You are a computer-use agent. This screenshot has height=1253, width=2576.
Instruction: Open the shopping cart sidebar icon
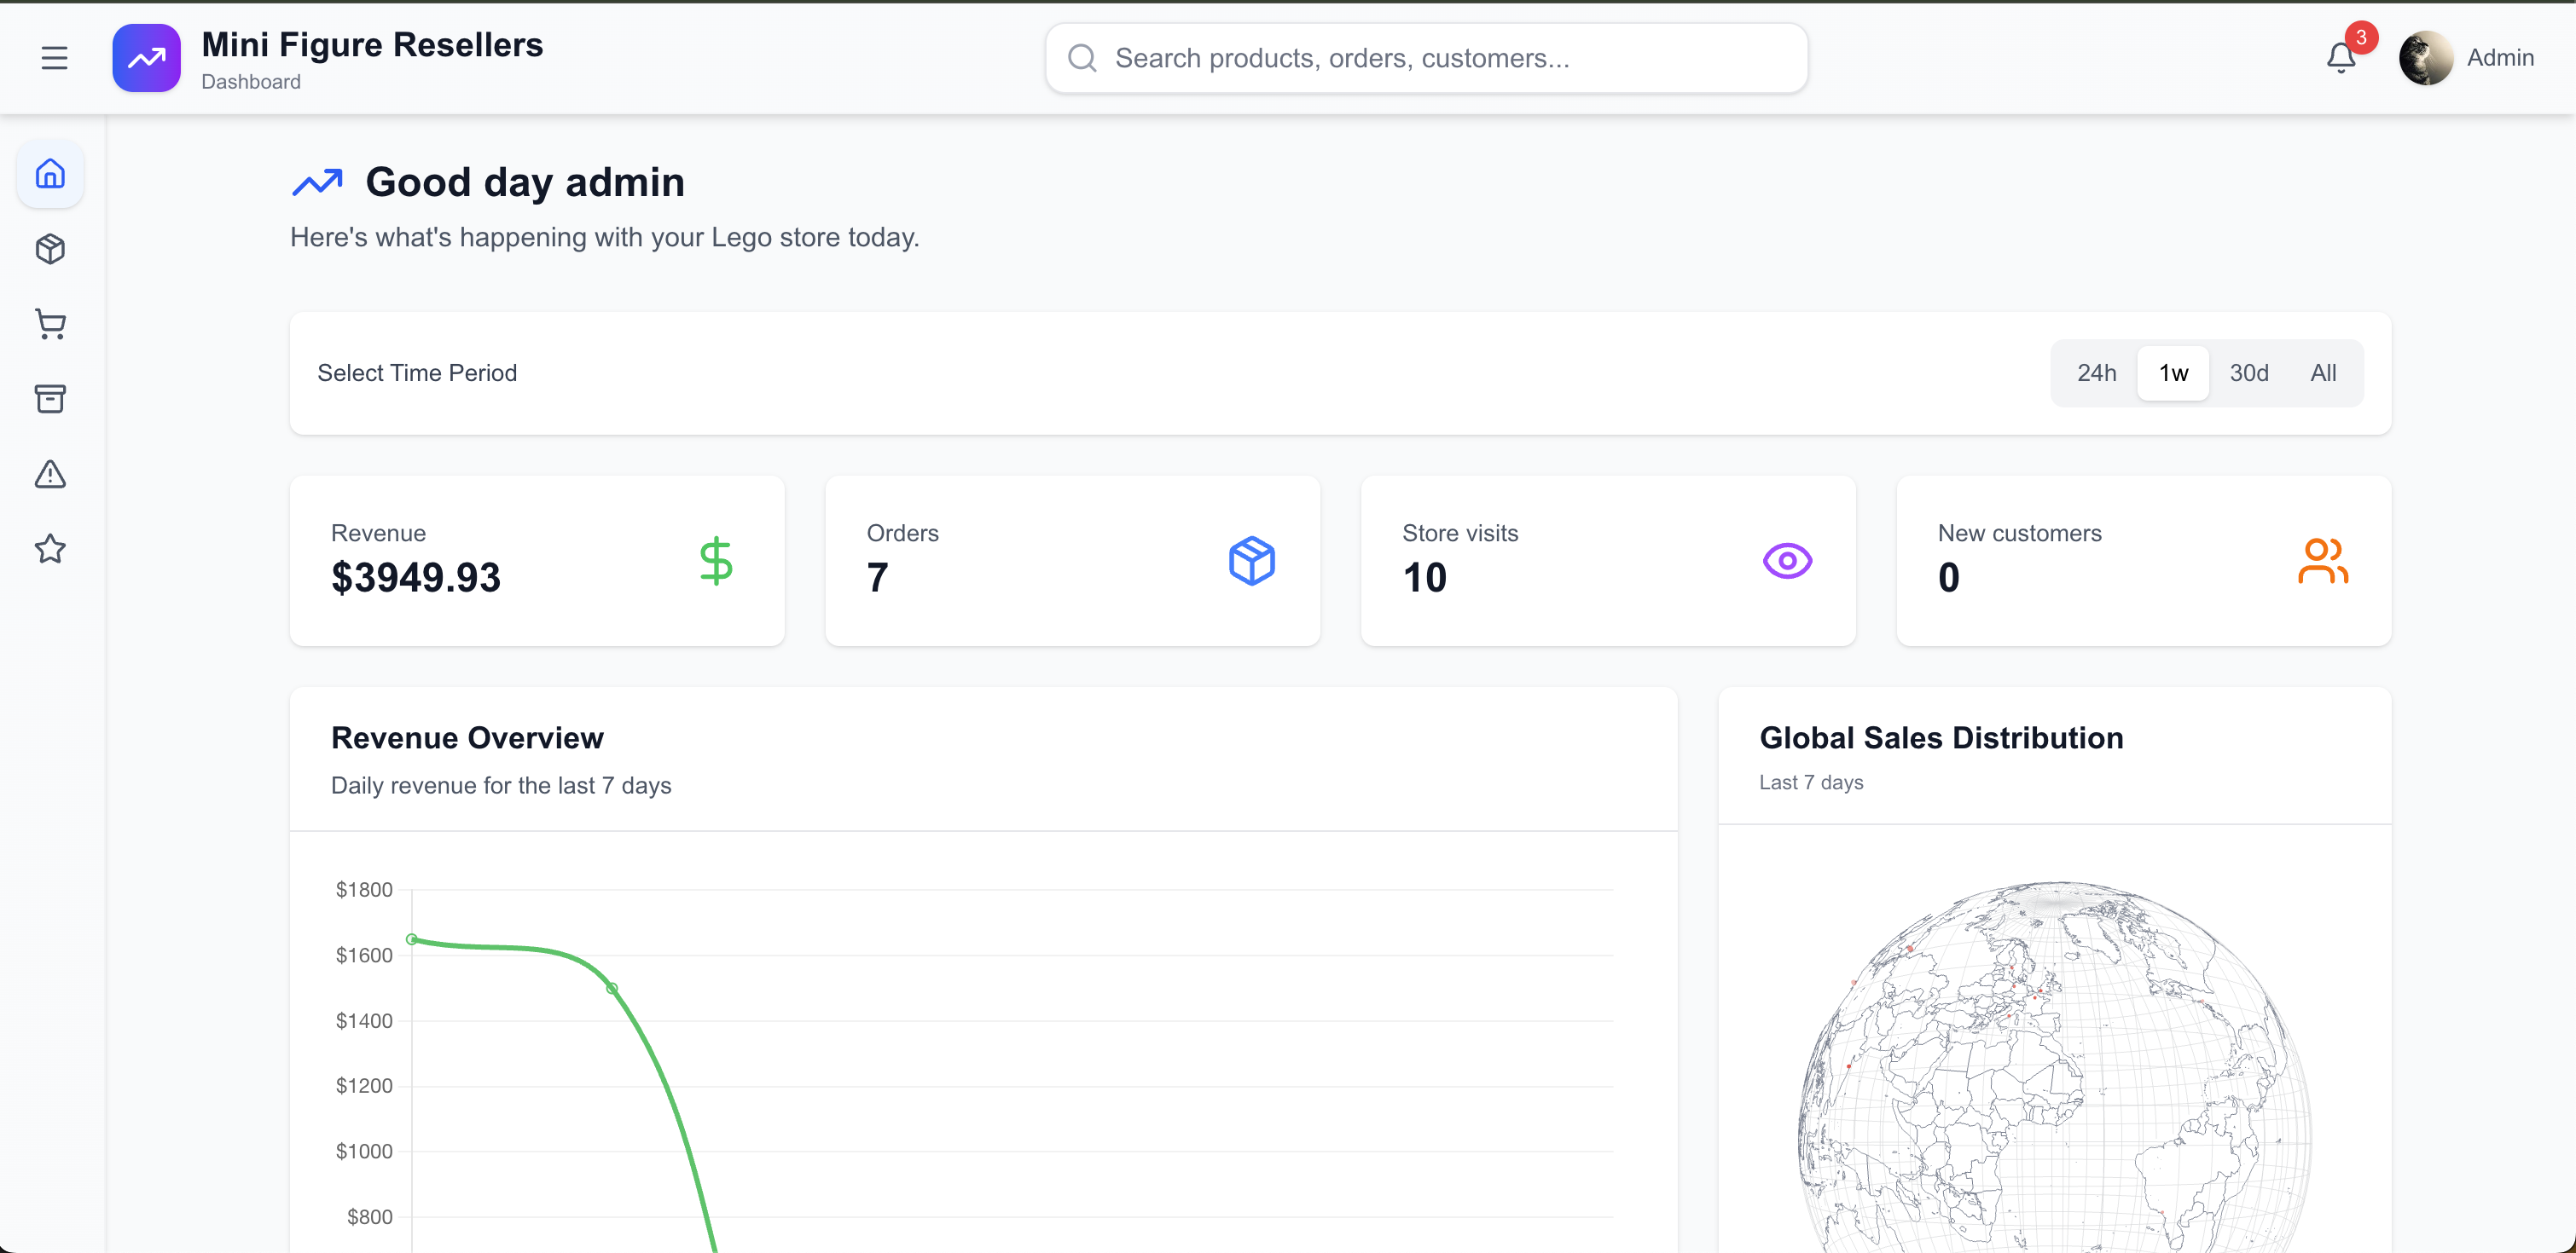click(50, 324)
